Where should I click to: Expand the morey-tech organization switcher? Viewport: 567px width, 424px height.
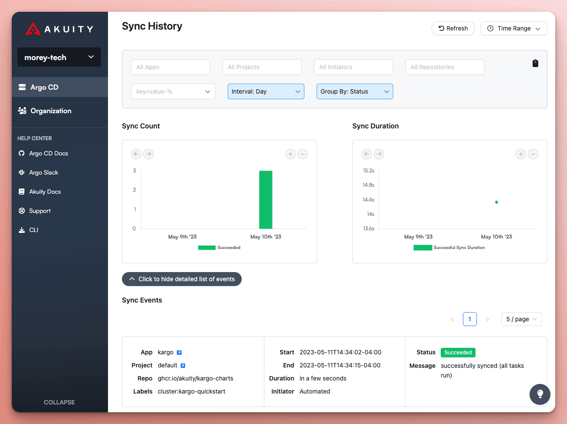[59, 57]
